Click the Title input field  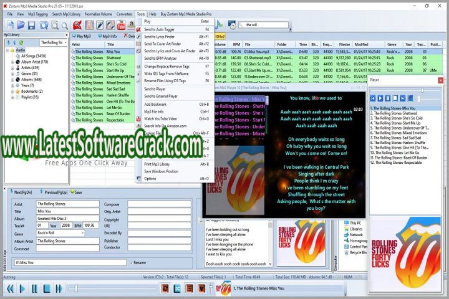coord(67,211)
